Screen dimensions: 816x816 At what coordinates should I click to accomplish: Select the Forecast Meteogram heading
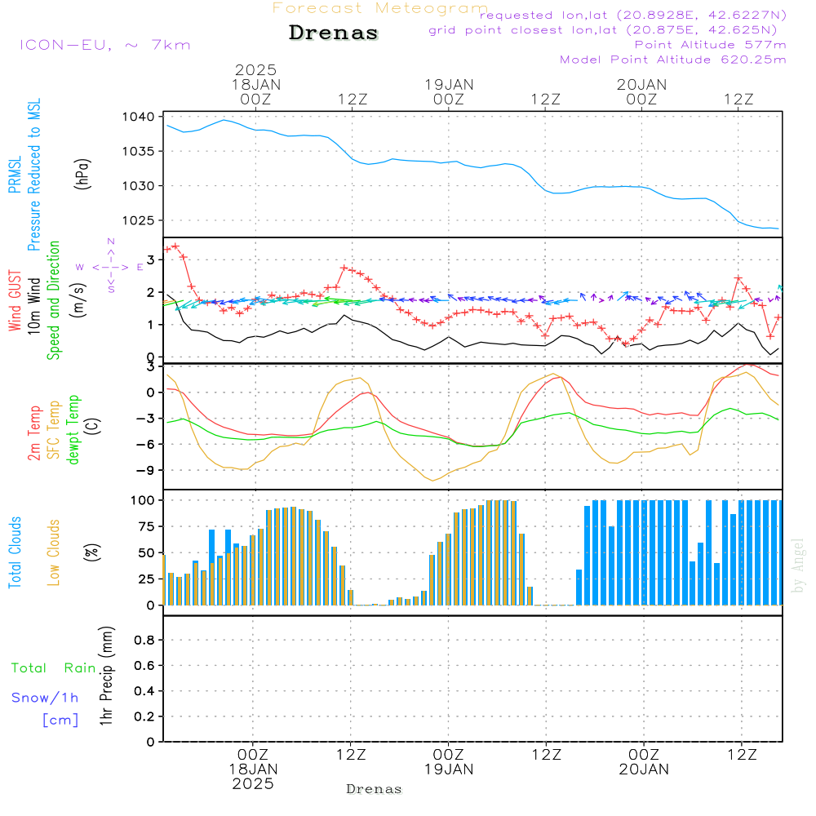coord(379,8)
